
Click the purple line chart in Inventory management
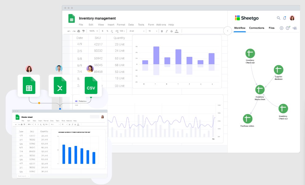point(161,121)
